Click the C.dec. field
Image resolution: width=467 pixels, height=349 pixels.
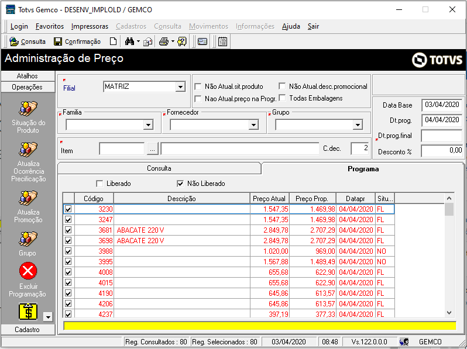[360, 148]
